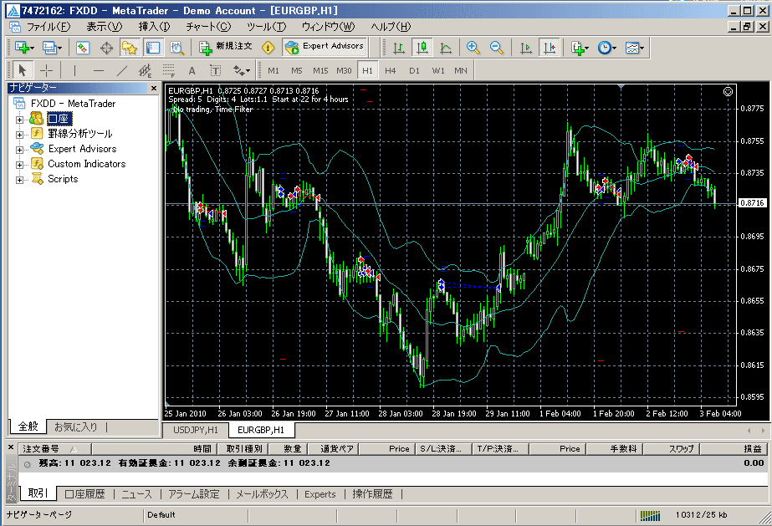Select the equidistant channel tool
772x526 pixels.
tap(146, 71)
